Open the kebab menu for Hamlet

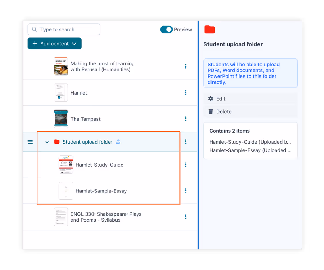click(x=186, y=92)
